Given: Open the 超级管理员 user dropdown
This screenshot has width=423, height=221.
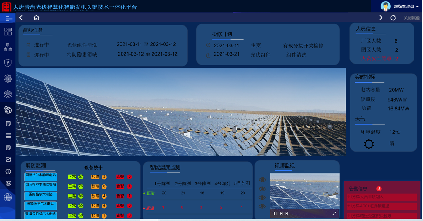Looking at the screenshot, I should [406, 6].
